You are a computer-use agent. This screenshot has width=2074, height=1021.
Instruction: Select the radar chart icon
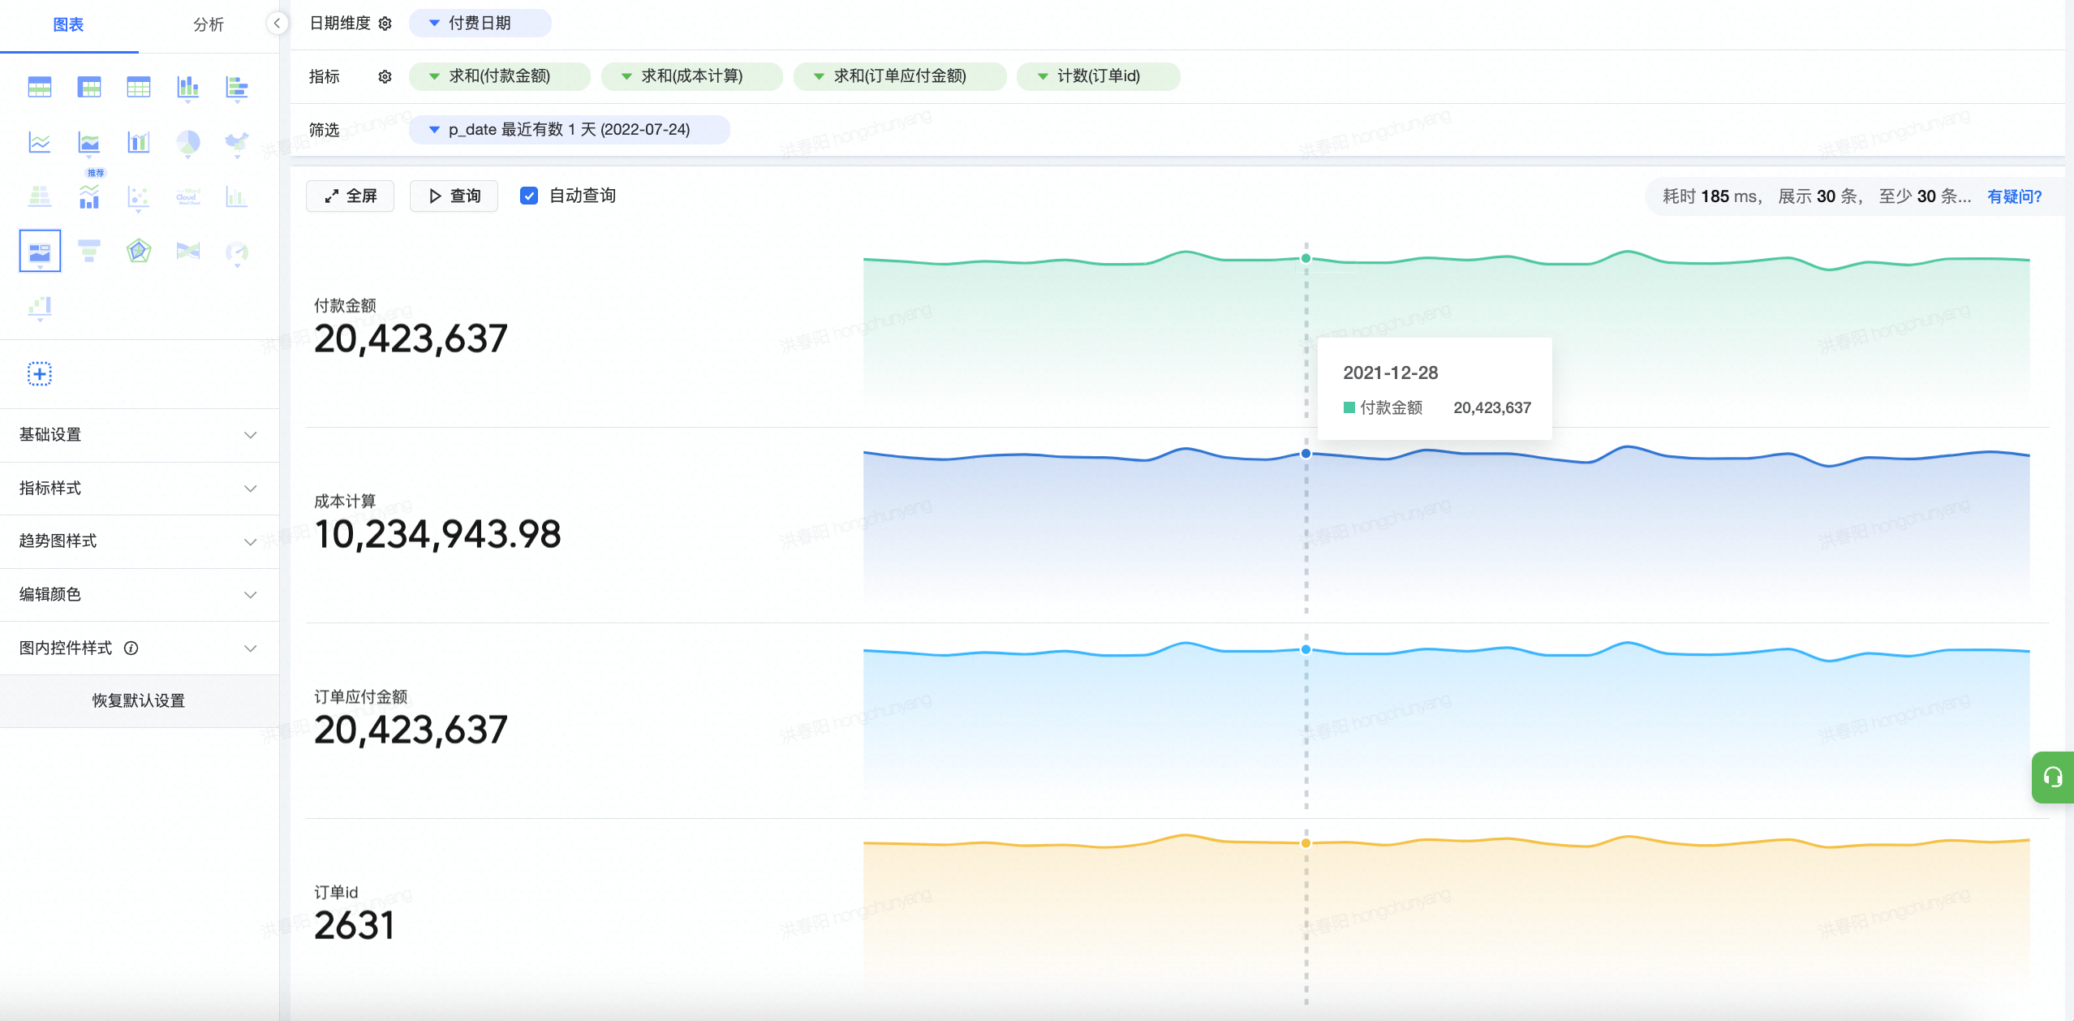139,251
